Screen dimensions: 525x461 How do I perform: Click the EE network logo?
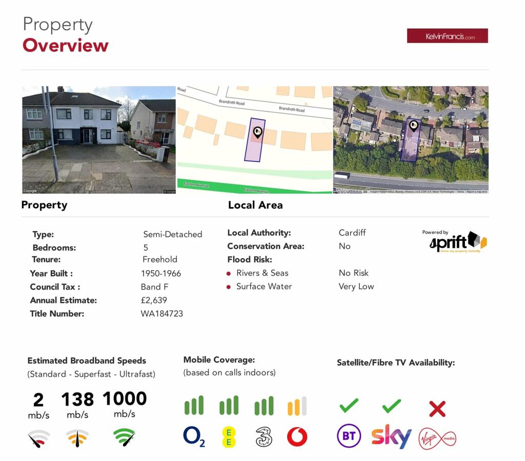pyautogui.click(x=229, y=436)
